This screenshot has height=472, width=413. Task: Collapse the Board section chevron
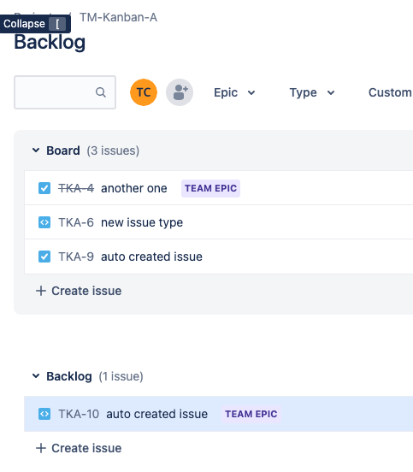(36, 150)
